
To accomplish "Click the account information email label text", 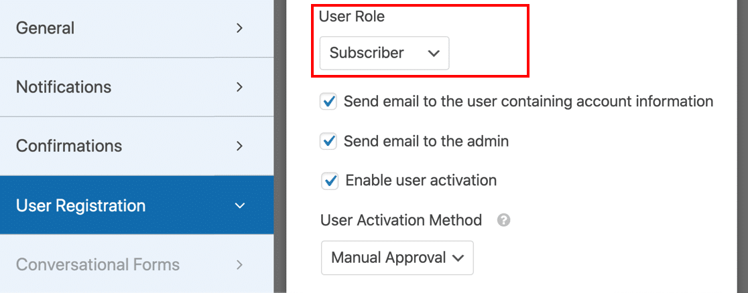I will tap(528, 102).
